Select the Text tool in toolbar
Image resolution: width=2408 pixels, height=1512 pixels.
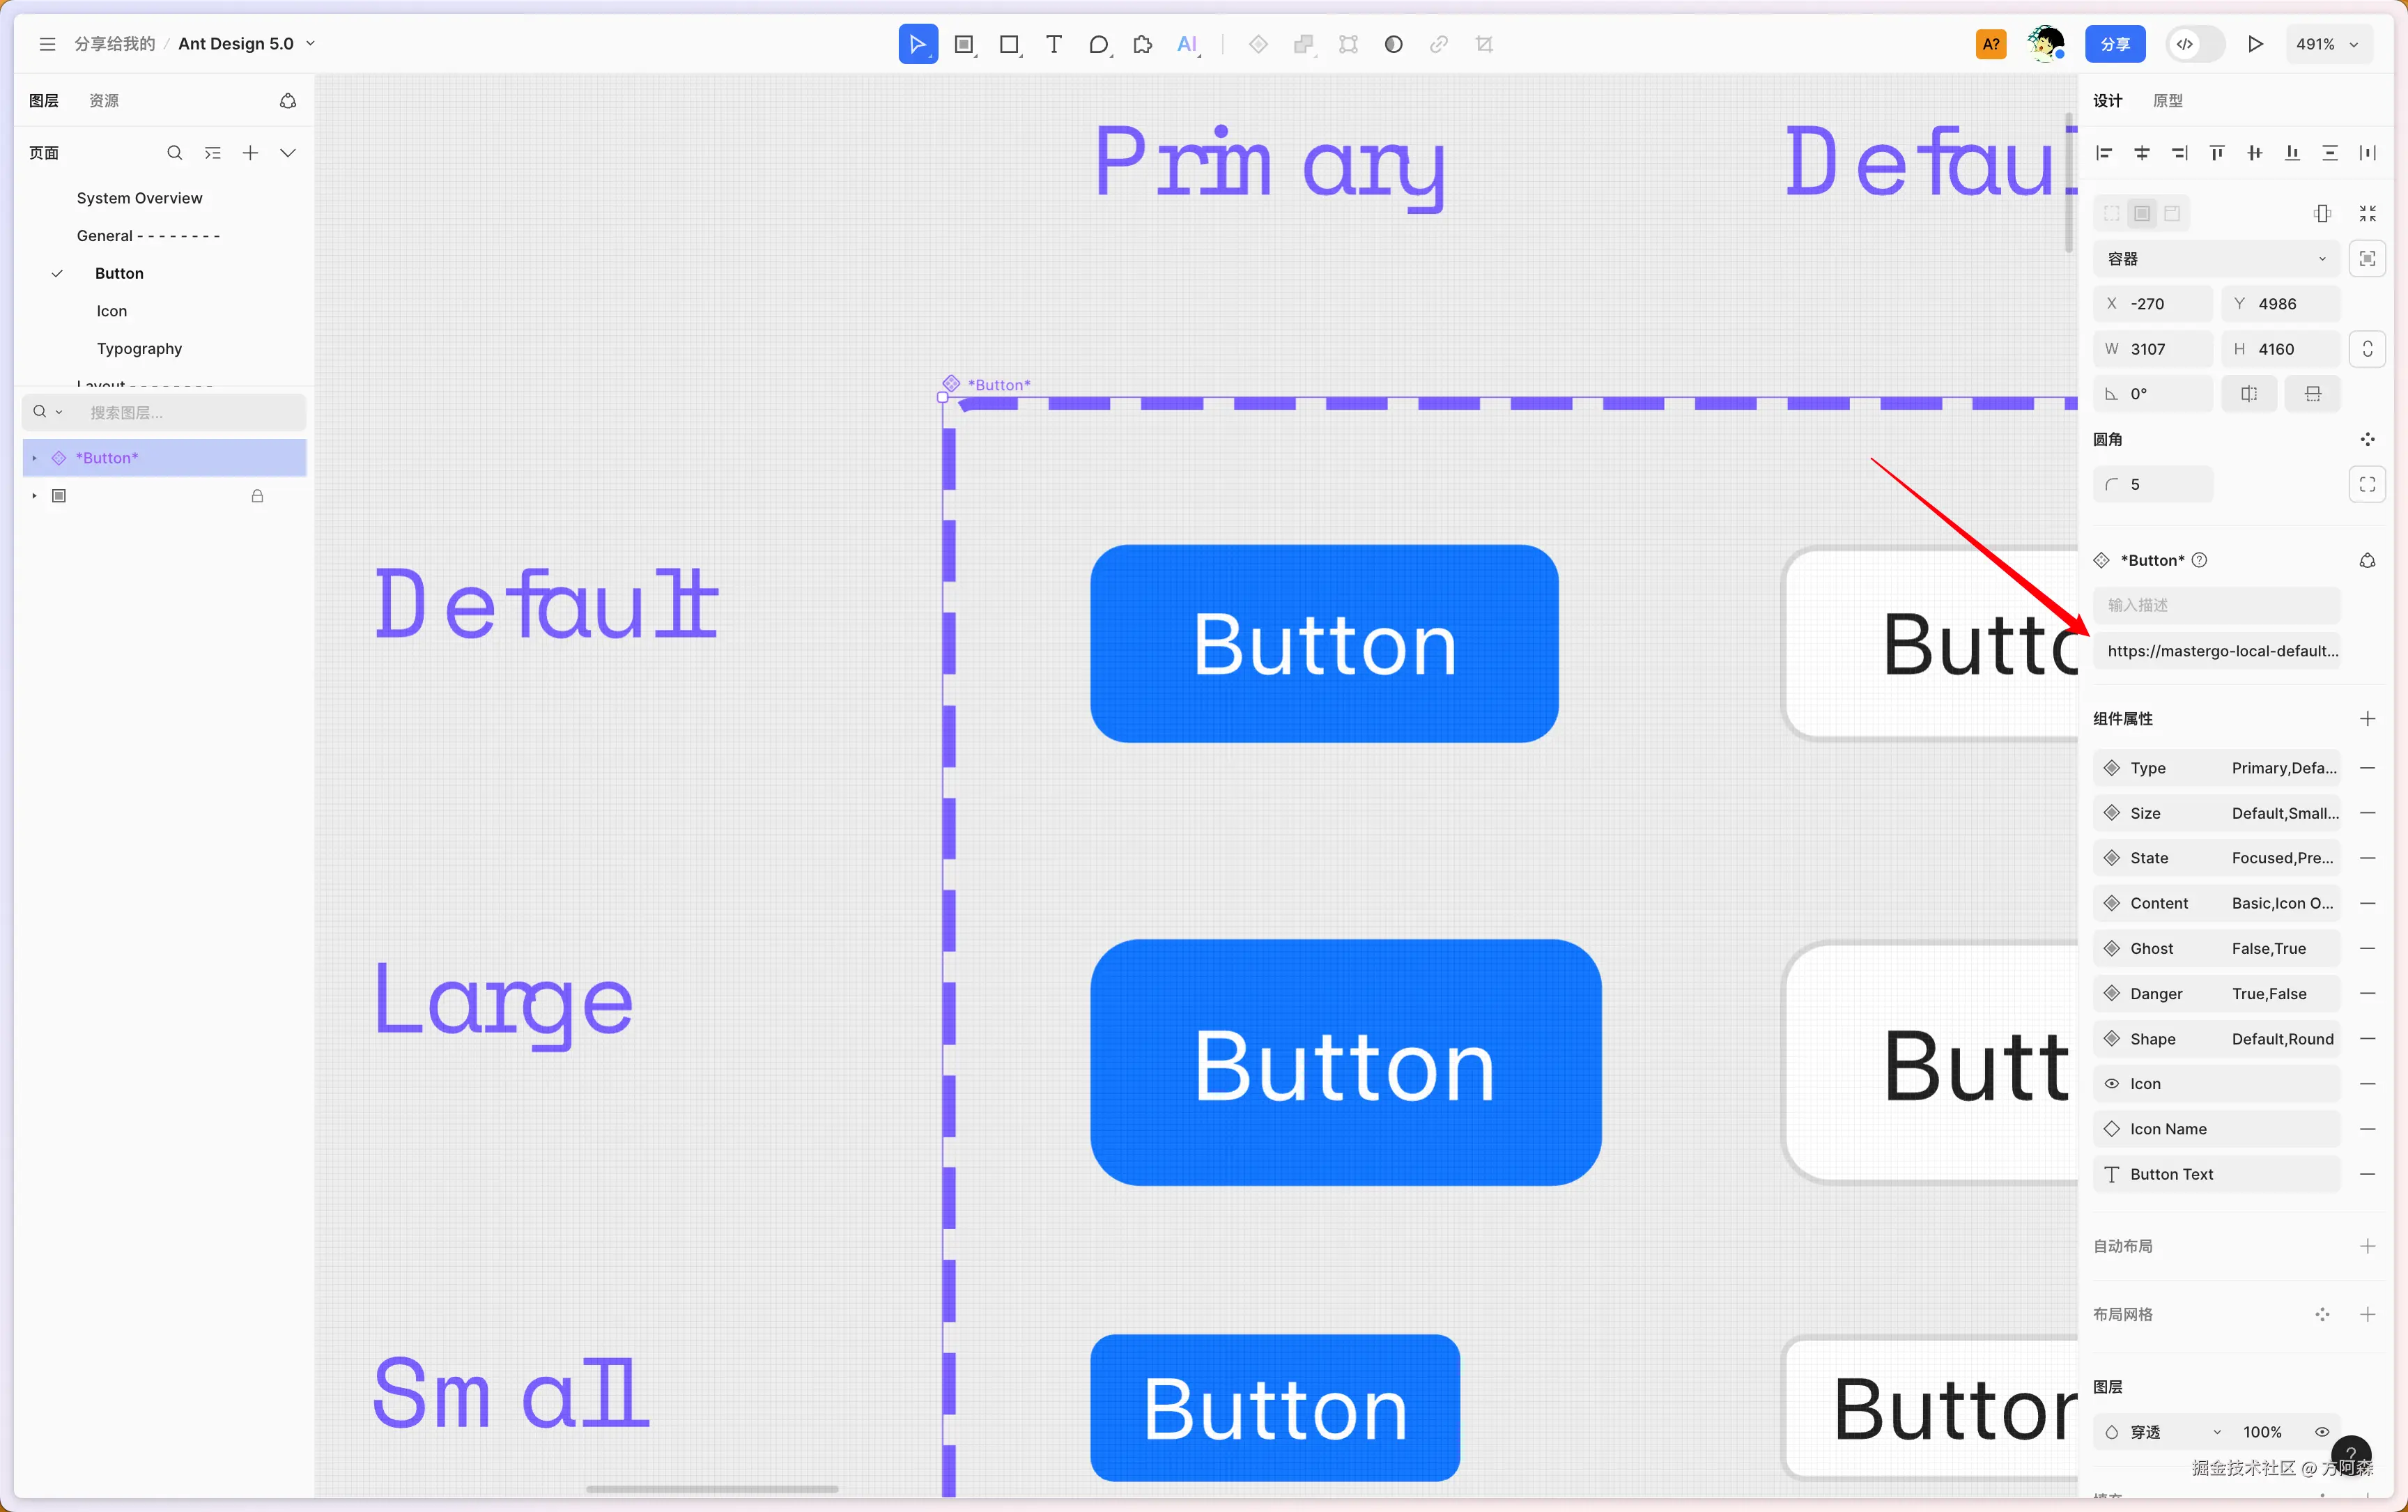[1053, 44]
